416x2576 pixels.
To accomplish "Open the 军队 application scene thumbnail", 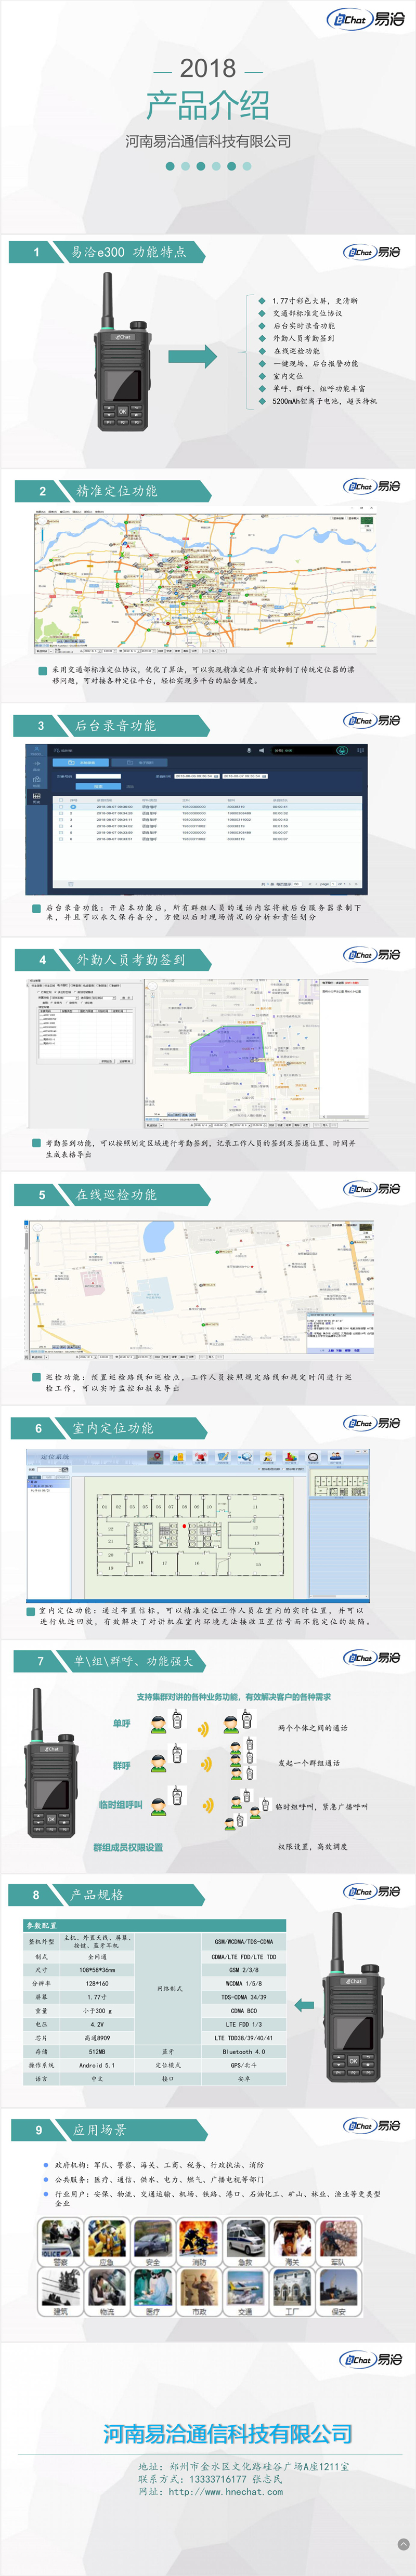I will (x=338, y=2243).
